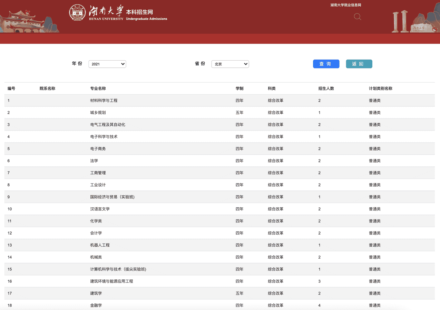
Task: Click 计算机科学与技术（拔尖实验班） entry
Action: coord(118,269)
